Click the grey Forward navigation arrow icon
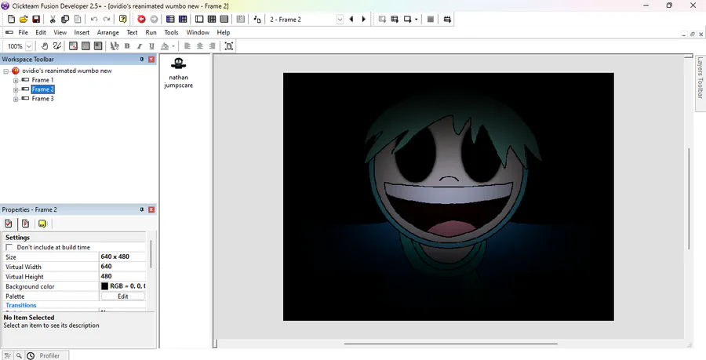Viewport: 706px width, 360px height. pos(154,20)
